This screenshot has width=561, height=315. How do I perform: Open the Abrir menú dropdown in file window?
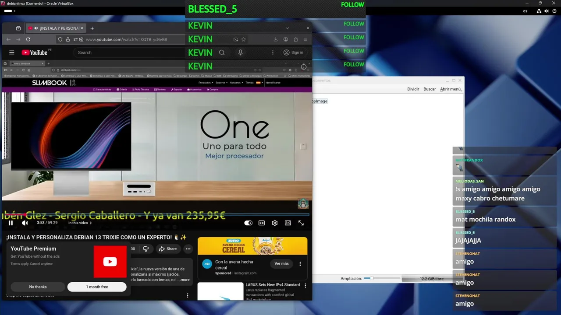click(x=451, y=89)
